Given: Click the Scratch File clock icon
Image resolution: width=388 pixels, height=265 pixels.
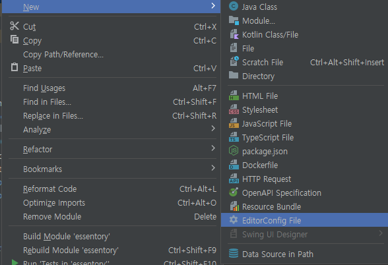Looking at the screenshot, I should (234, 61).
